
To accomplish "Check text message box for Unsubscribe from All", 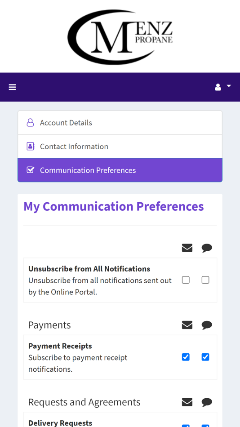I will coord(205,280).
